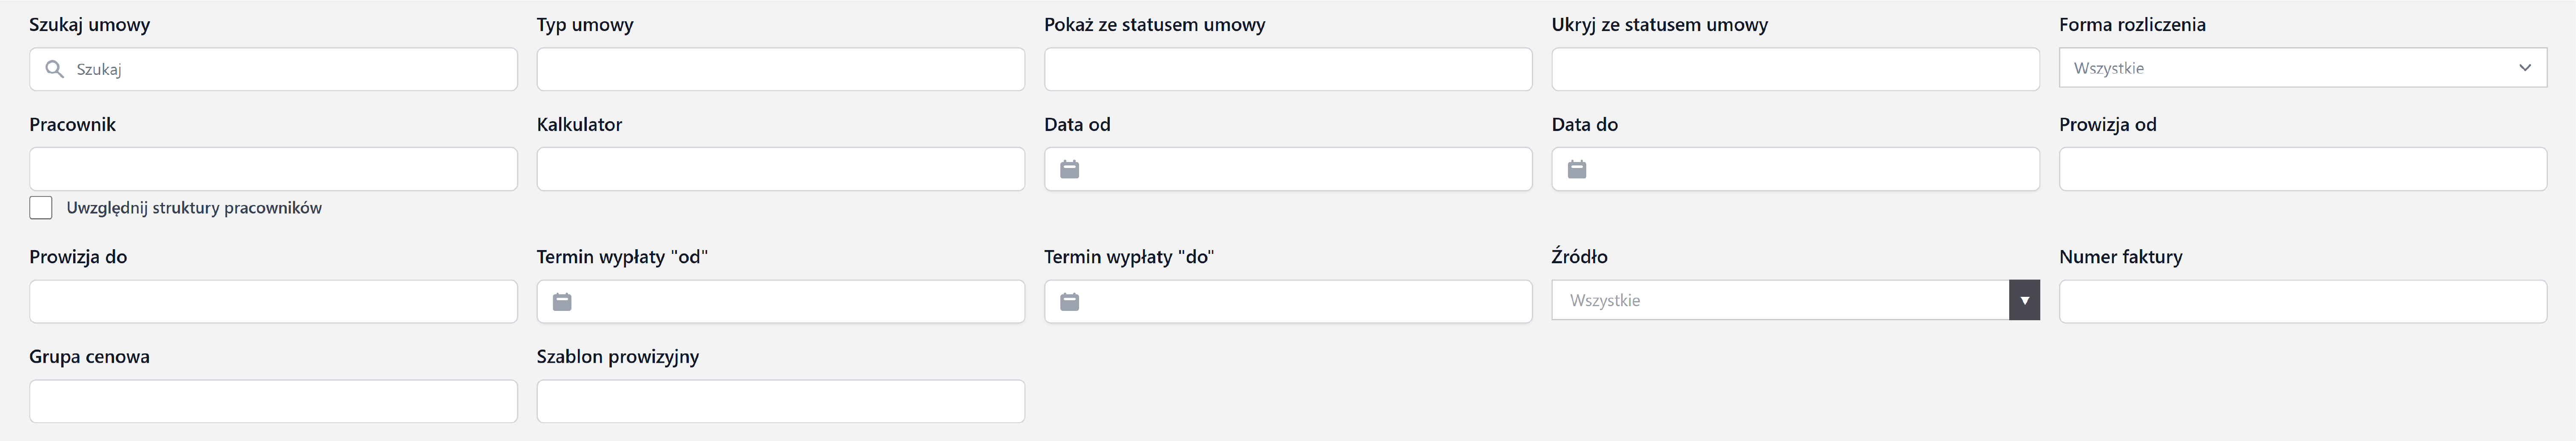Image resolution: width=2576 pixels, height=441 pixels.
Task: Click the Ukryj ze statusem umowy field
Action: coord(1795,69)
